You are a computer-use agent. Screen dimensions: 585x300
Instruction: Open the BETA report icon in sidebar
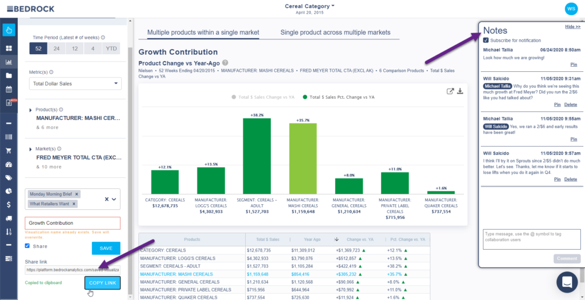click(x=9, y=103)
